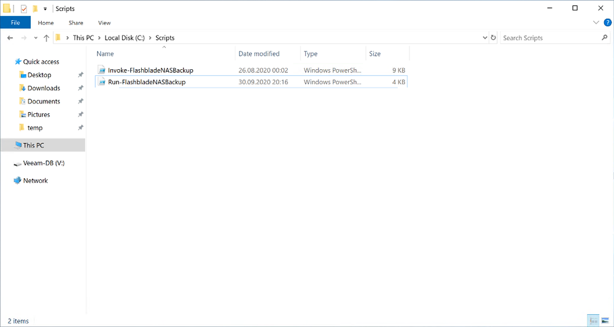Click Local Disk (C:) breadcrumb

(125, 38)
